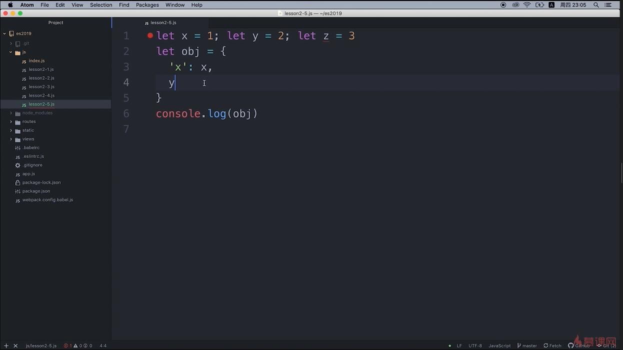
Task: Open lesson2-4.js file
Action: pos(41,95)
